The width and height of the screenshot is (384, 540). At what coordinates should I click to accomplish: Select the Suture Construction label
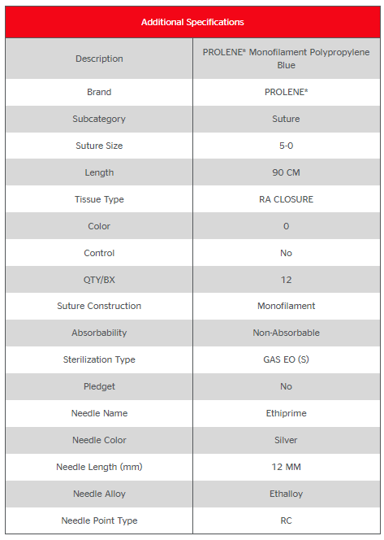point(99,306)
